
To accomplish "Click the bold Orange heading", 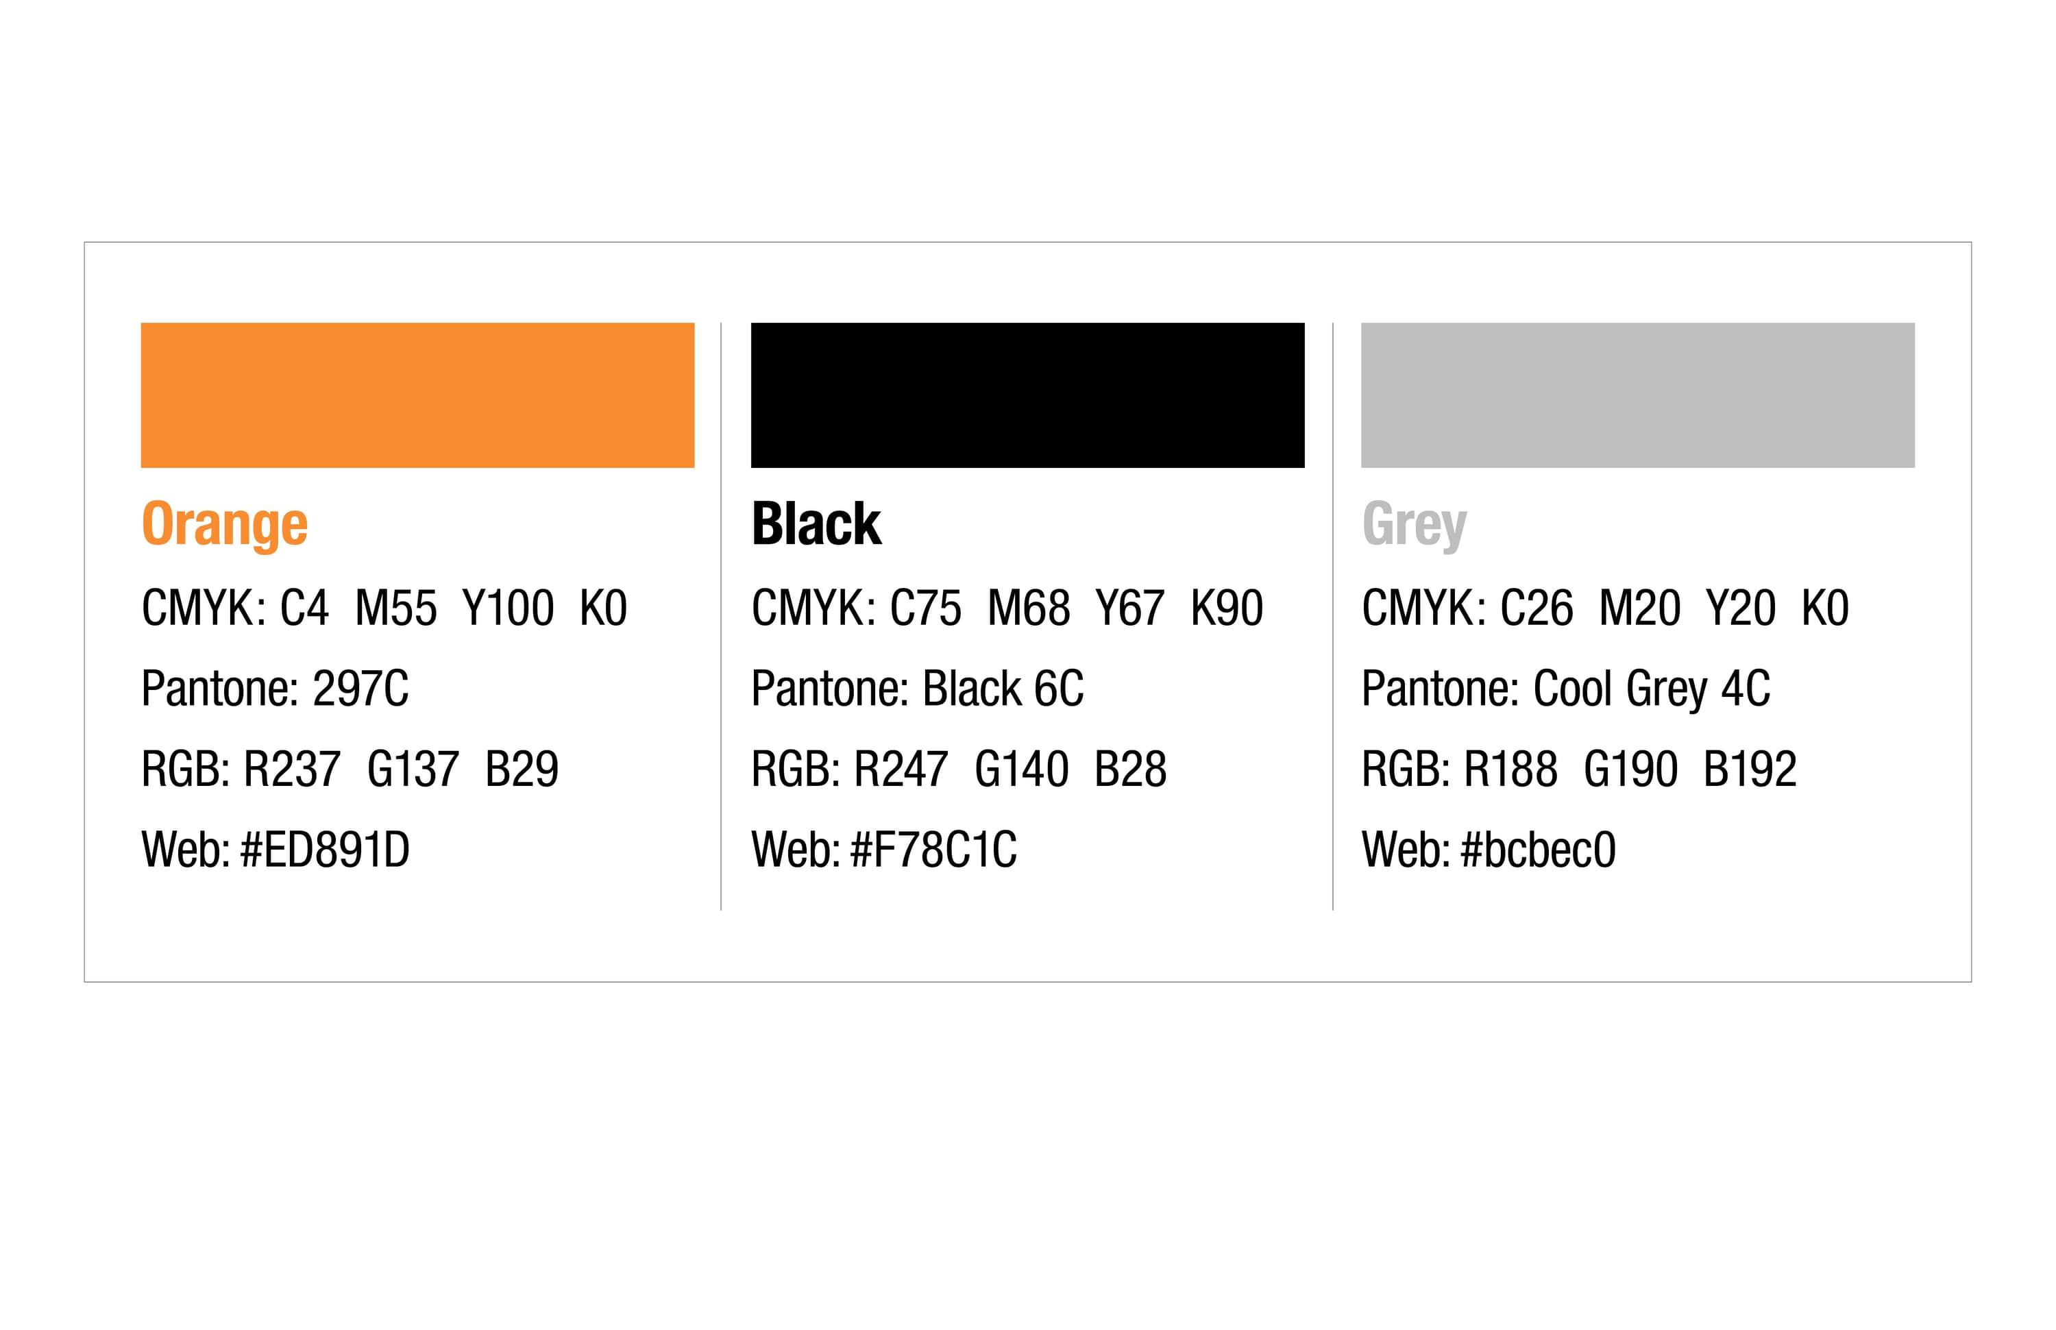I will pos(225,524).
